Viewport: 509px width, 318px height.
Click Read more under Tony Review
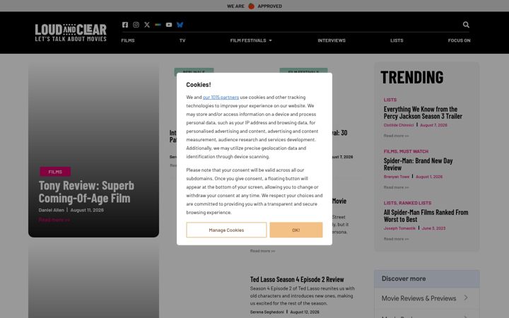(54, 220)
